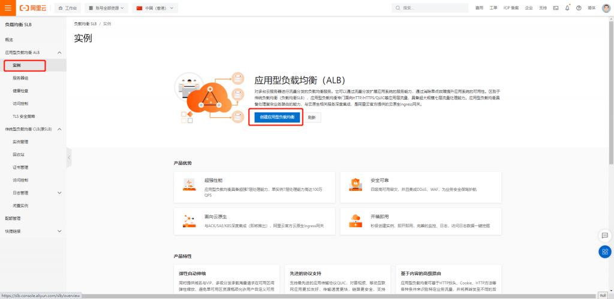Screen dimensions: 614x299
Task: Click the 开箱即用 card icon
Action: (355, 221)
